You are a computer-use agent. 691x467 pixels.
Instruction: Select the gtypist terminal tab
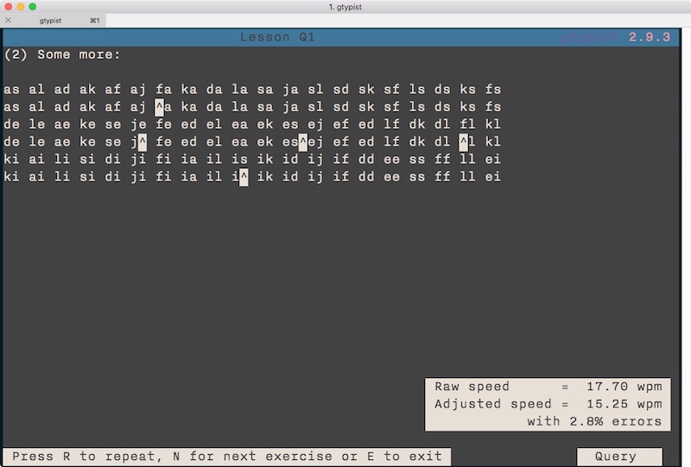click(53, 20)
